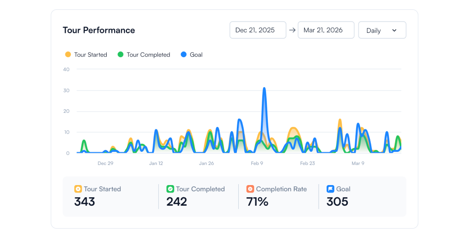Viewport: 469px width, 238px height.
Task: Toggle the Goal legend series
Action: [x=196, y=55]
